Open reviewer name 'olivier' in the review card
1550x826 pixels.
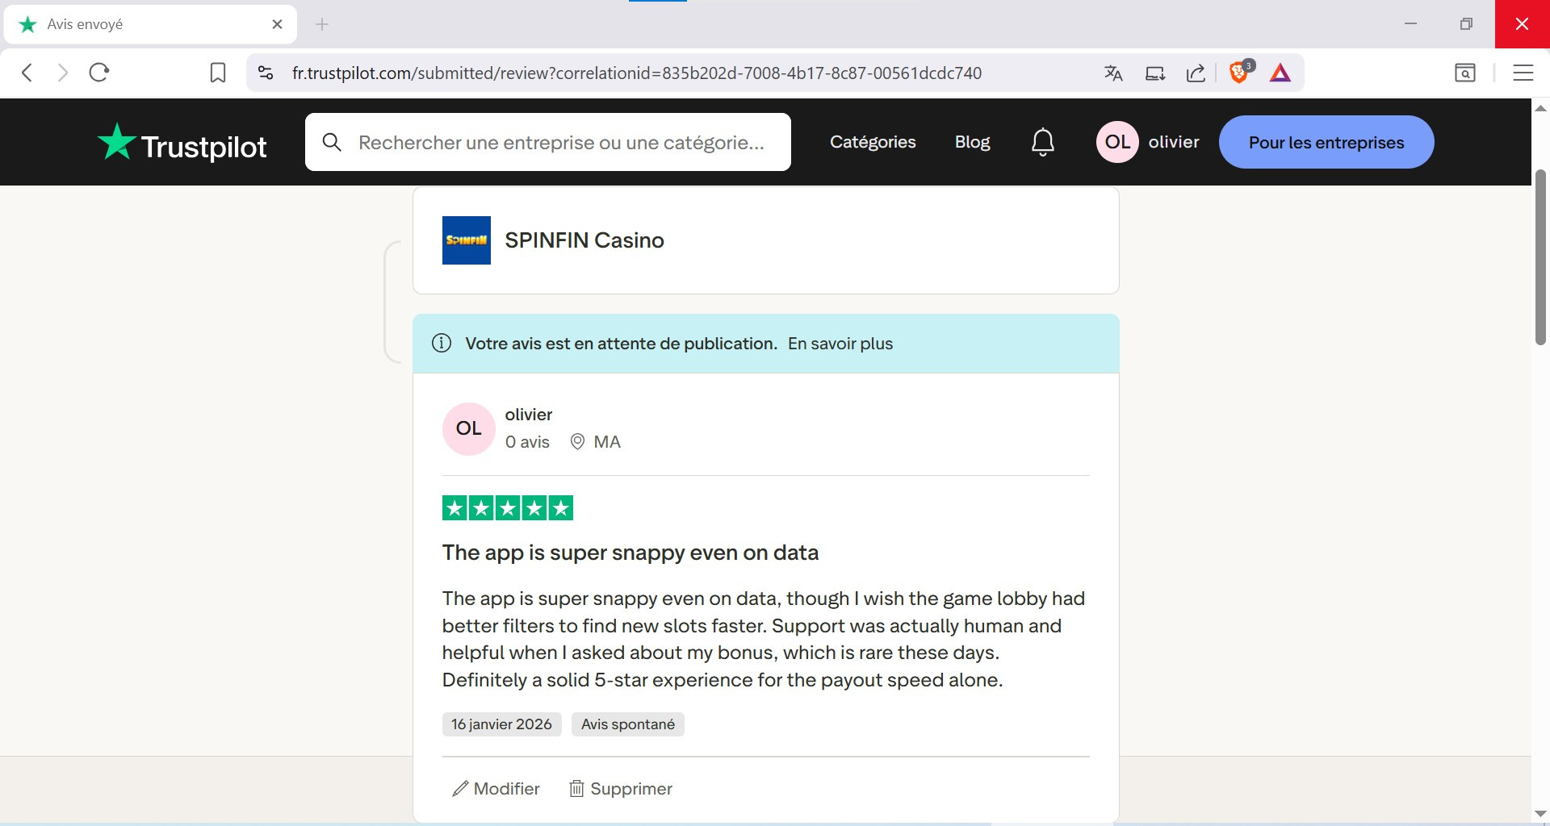[x=529, y=415]
